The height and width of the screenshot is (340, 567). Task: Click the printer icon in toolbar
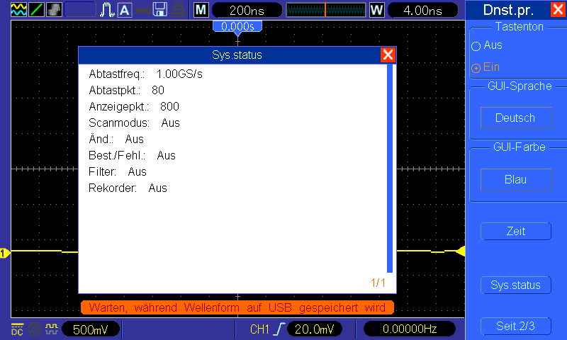[x=178, y=10]
